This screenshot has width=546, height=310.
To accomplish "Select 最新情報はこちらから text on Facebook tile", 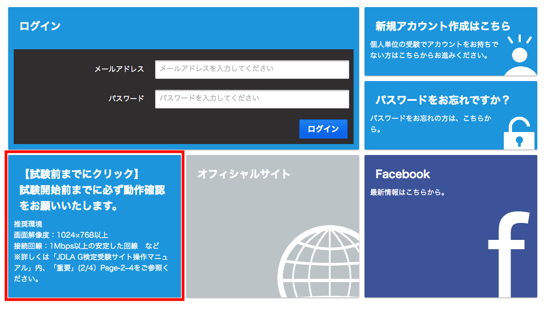I will point(408,192).
